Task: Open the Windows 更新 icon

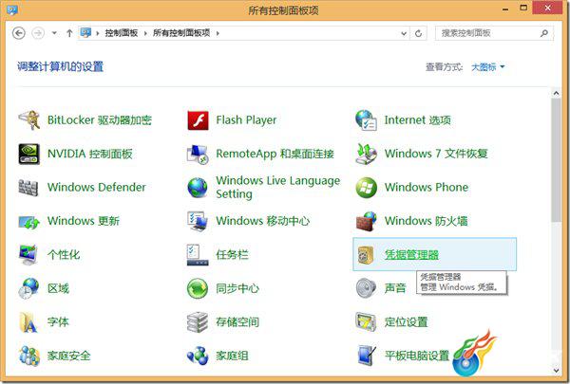Action: 29,222
